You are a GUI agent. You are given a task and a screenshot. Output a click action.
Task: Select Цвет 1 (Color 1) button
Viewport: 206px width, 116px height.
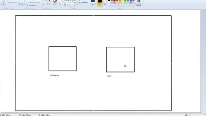(x=100, y=3)
